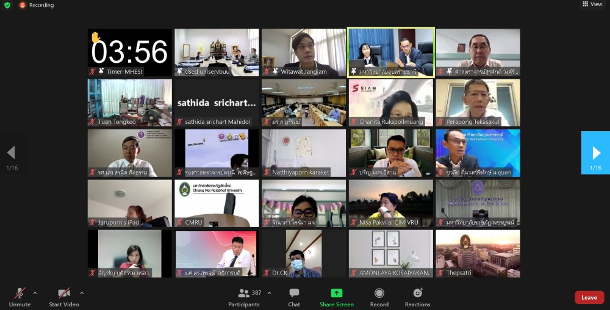Toggle Start Video camera on
Image resolution: width=610 pixels, height=310 pixels.
coord(63,297)
